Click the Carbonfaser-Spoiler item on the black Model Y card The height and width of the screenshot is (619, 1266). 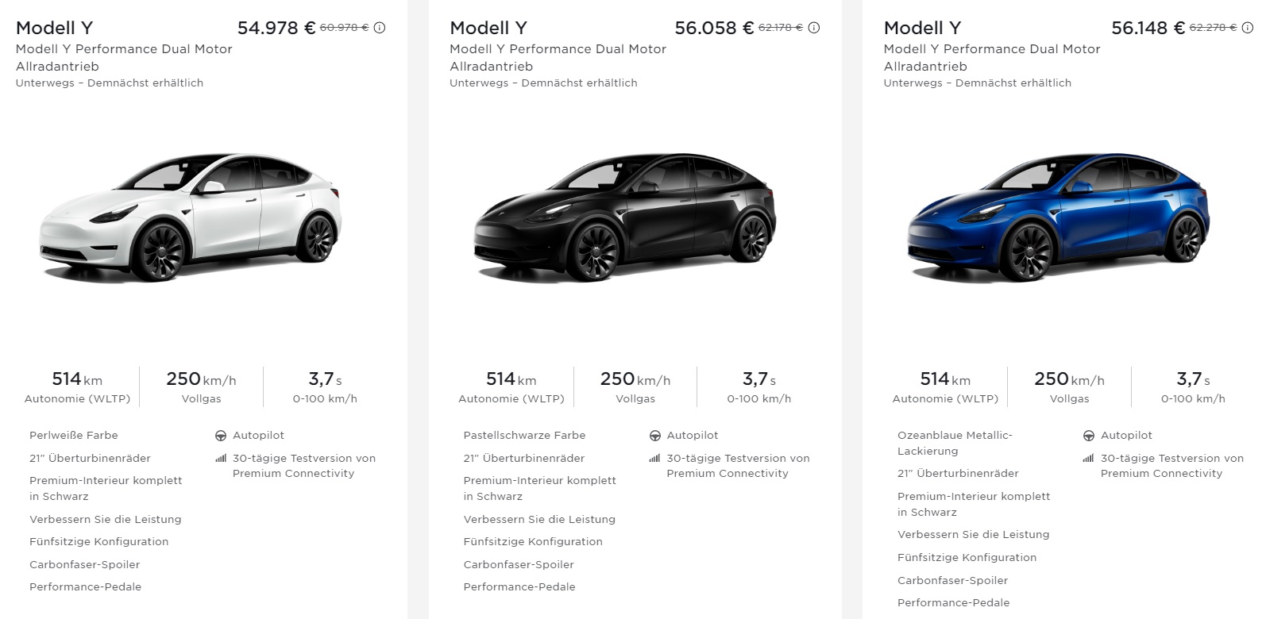519,564
